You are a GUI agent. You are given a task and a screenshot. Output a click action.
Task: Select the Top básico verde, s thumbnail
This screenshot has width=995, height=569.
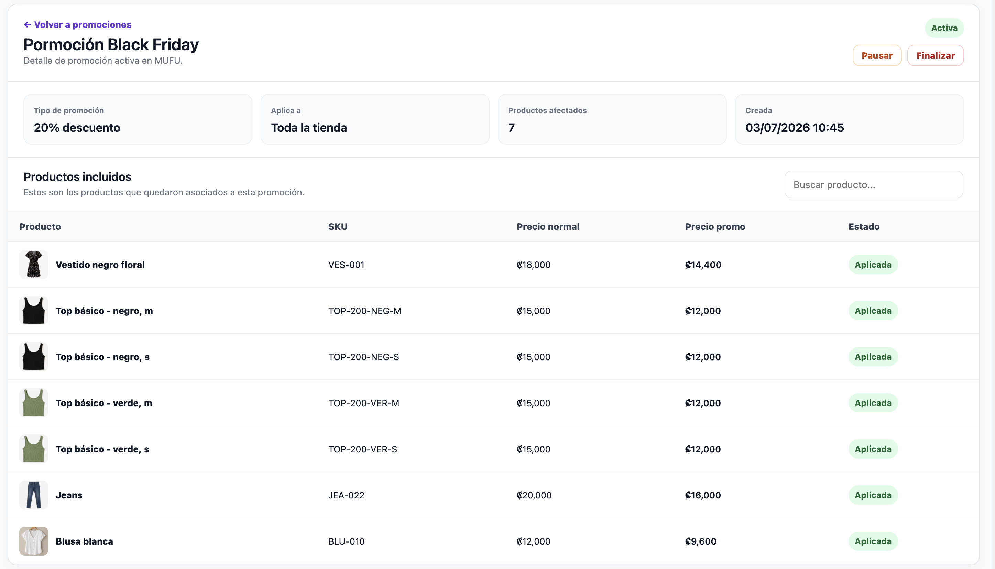[34, 449]
